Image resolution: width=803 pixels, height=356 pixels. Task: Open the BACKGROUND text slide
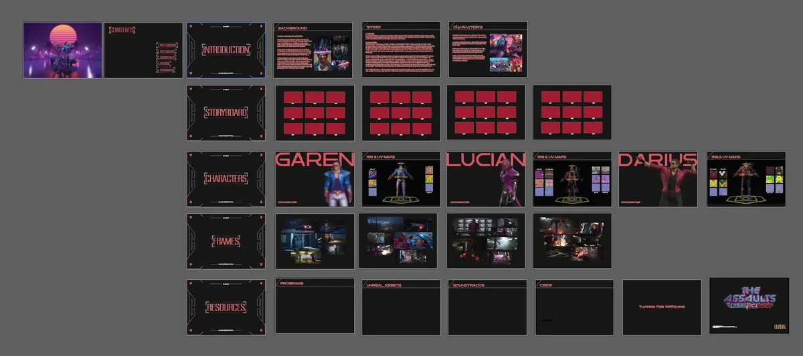pos(313,50)
